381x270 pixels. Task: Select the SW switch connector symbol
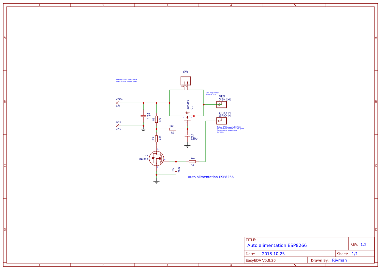click(186, 81)
